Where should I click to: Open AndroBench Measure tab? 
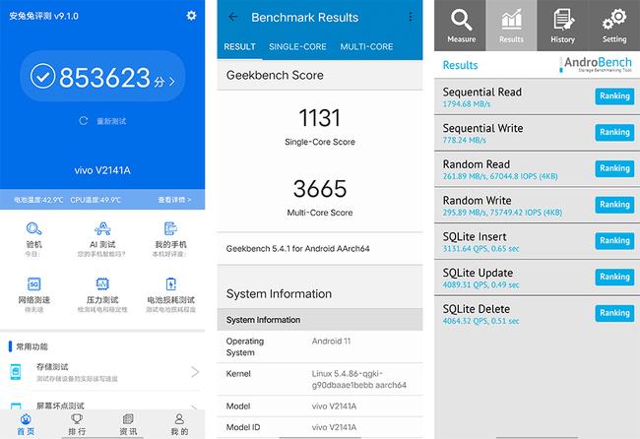tap(461, 25)
